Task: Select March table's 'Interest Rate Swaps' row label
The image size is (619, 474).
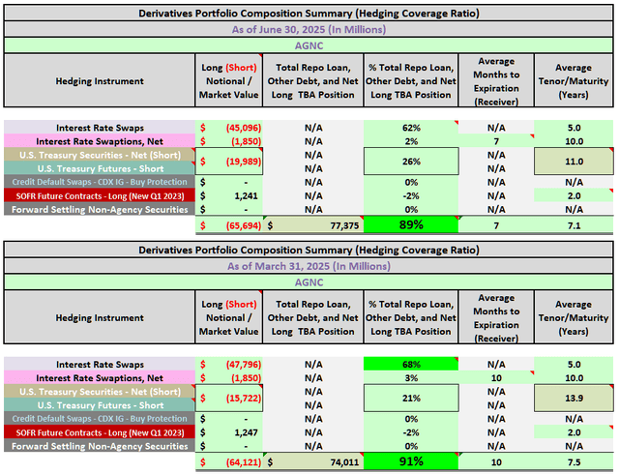Action: [100, 364]
